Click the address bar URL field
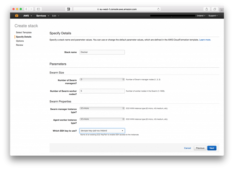Screen dimensions: 234x170 coord(117,9)
